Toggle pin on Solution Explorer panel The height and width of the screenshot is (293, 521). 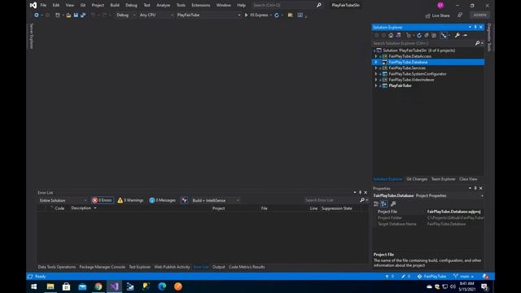tap(475, 27)
